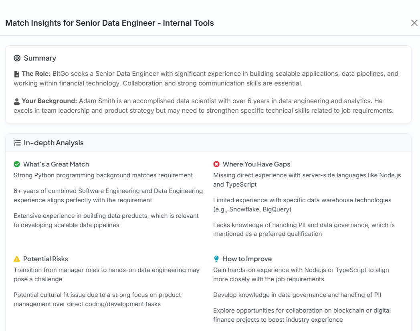Click the Node.js or TypeScript improvement suggestion

pos(301,274)
